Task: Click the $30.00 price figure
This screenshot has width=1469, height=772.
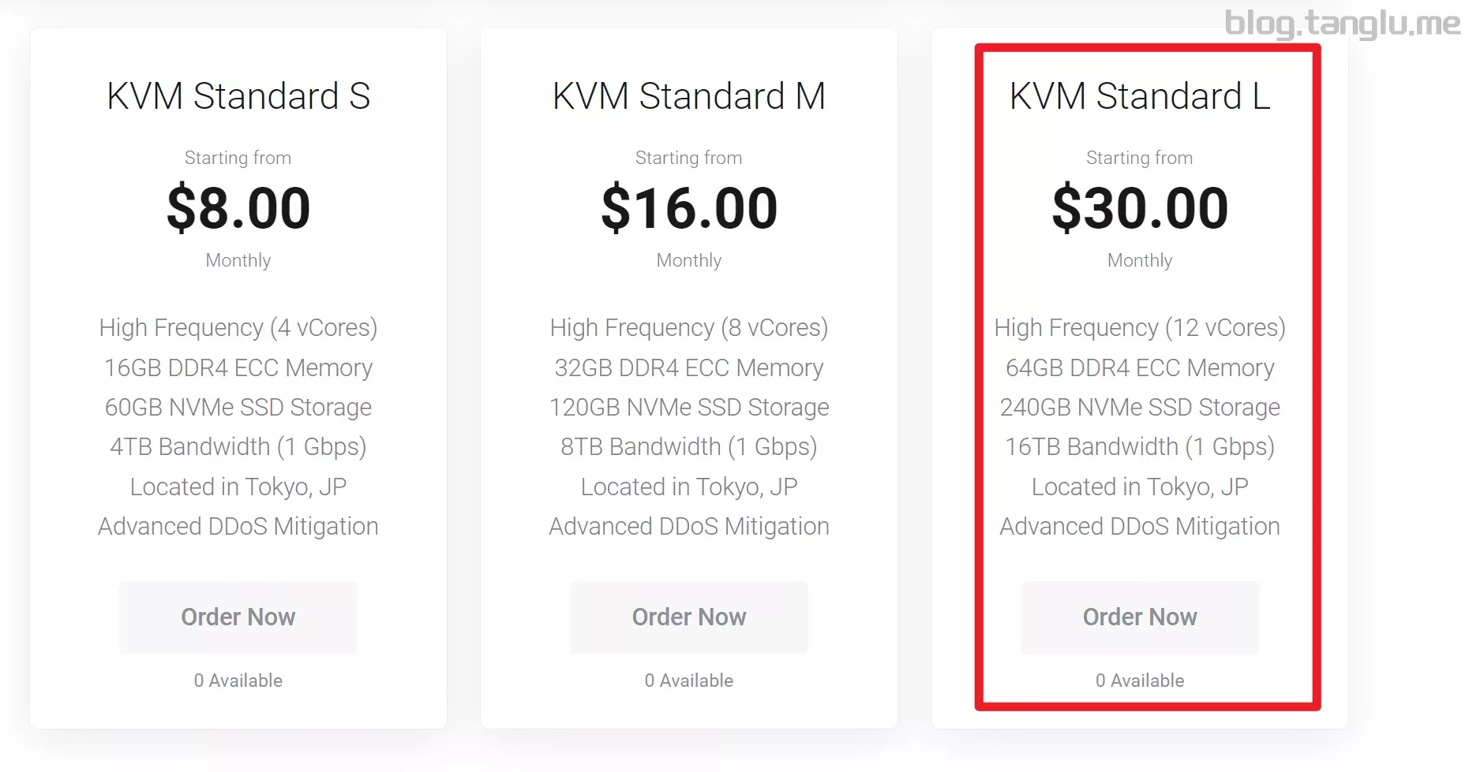Action: click(1139, 208)
